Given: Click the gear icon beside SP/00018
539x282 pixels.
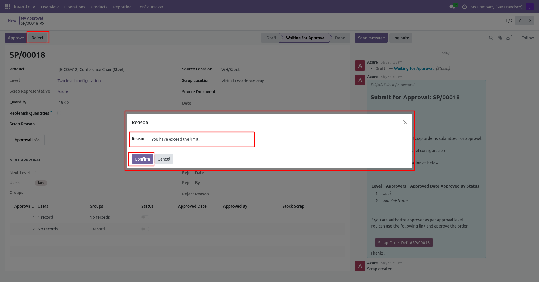Looking at the screenshot, I should click(x=42, y=23).
